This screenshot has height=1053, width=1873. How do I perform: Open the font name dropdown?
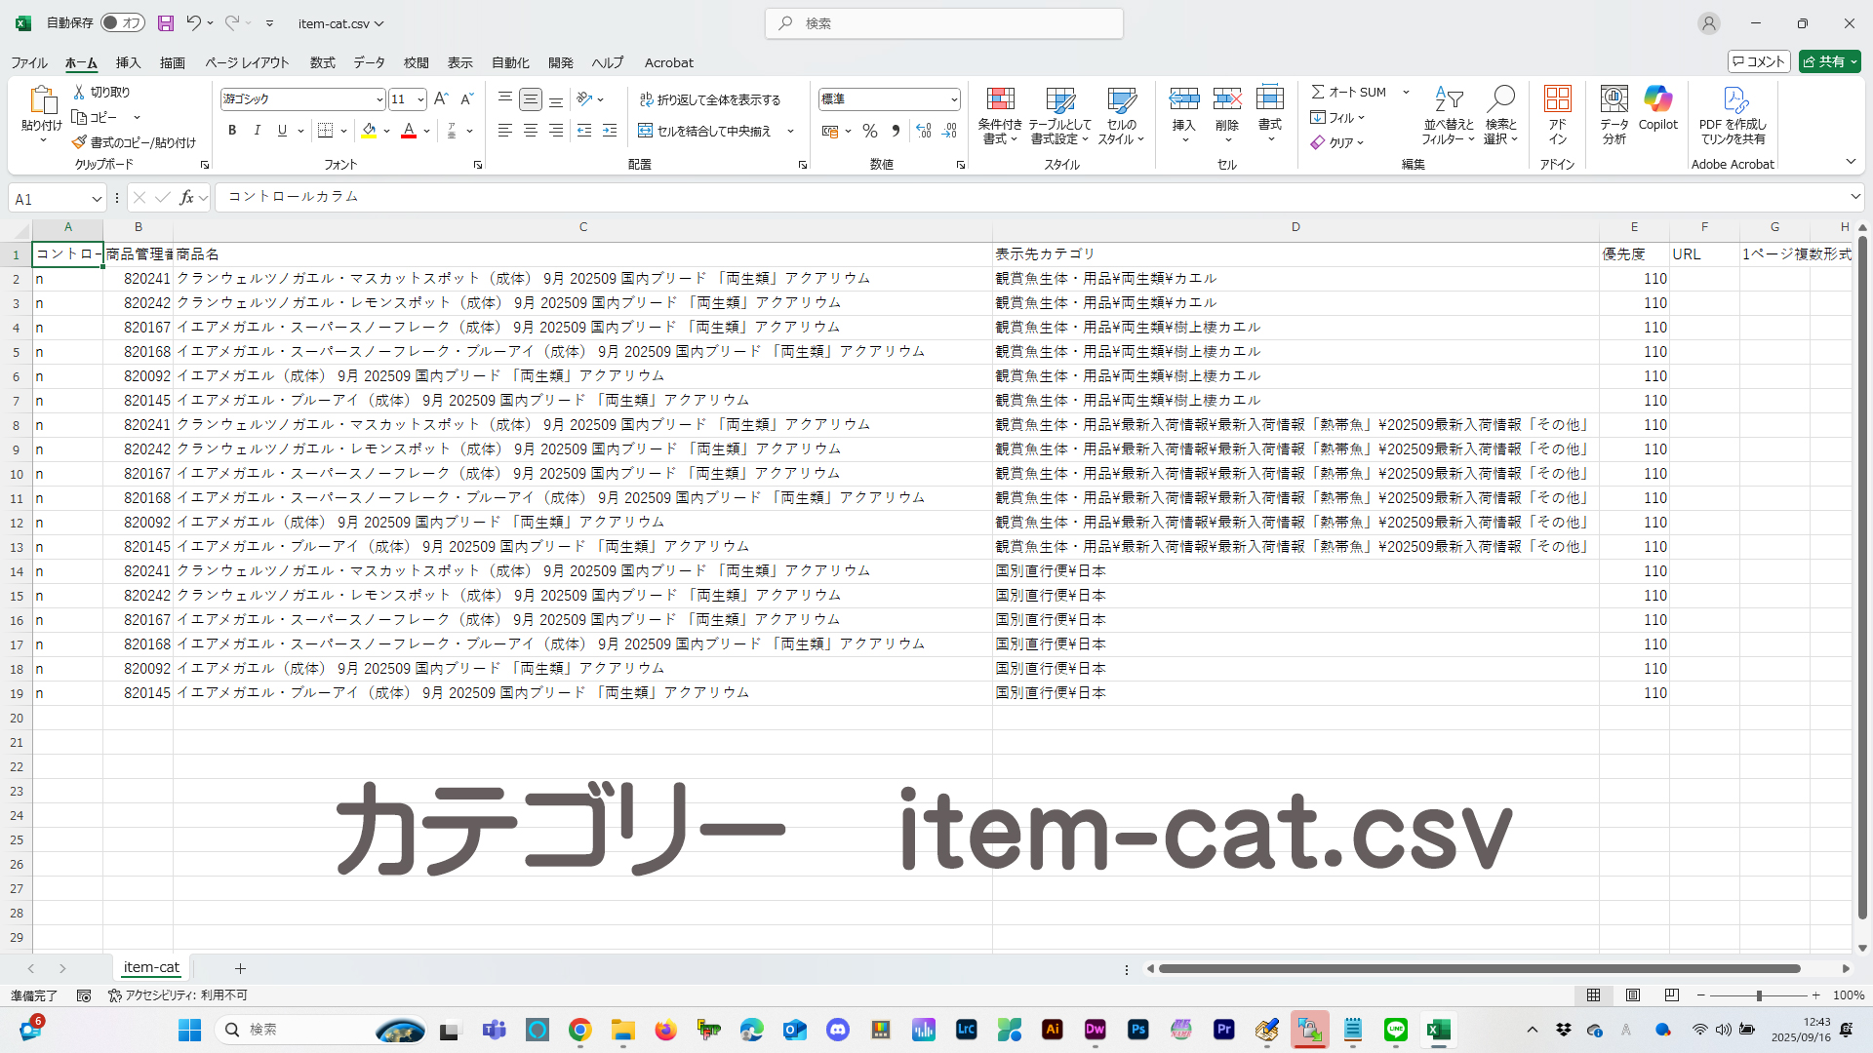click(379, 99)
